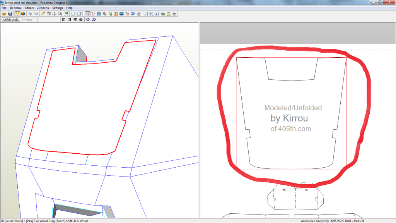
Task: Open the 2D Menu
Action: (43, 8)
